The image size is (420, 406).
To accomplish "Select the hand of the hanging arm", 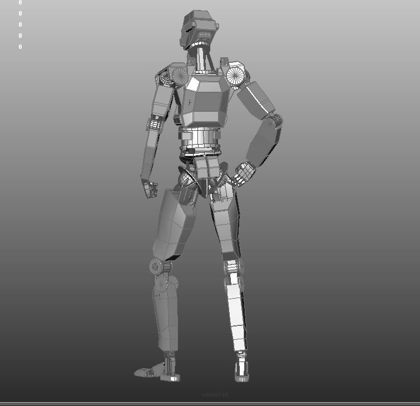I will tap(149, 189).
